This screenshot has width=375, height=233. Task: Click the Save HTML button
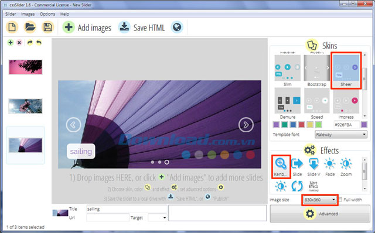click(141, 28)
